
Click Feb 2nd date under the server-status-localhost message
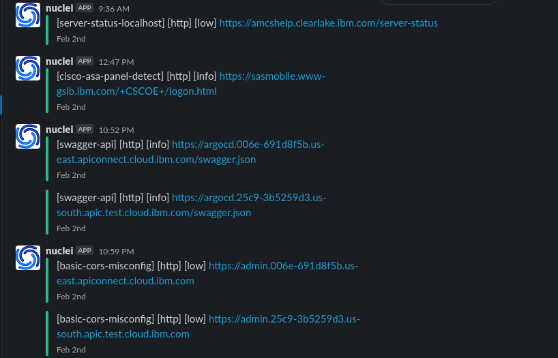(71, 39)
